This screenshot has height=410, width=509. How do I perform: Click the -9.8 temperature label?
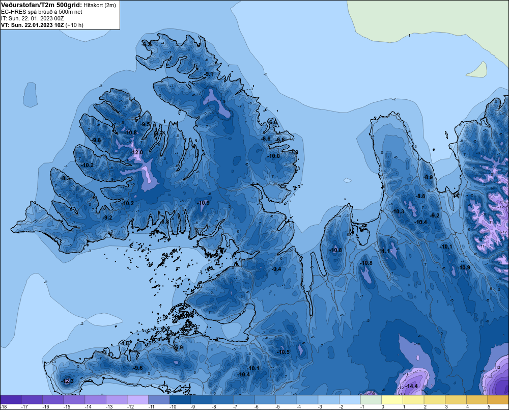pos(96,140)
